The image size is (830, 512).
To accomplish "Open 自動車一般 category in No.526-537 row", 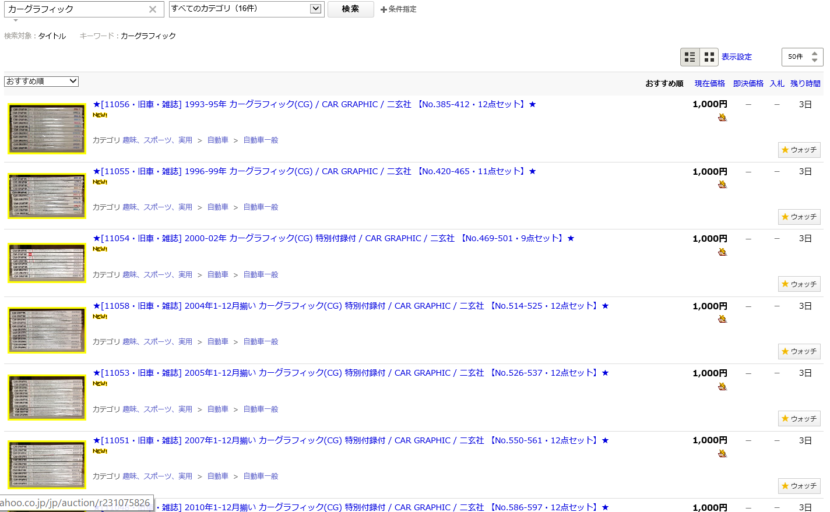I will coord(261,409).
